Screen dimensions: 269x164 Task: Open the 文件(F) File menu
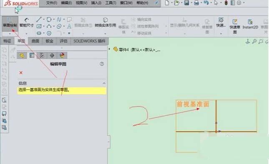52,3
